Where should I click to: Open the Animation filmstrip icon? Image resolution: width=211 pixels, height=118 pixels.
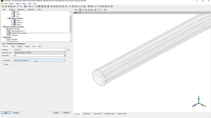(92, 6)
